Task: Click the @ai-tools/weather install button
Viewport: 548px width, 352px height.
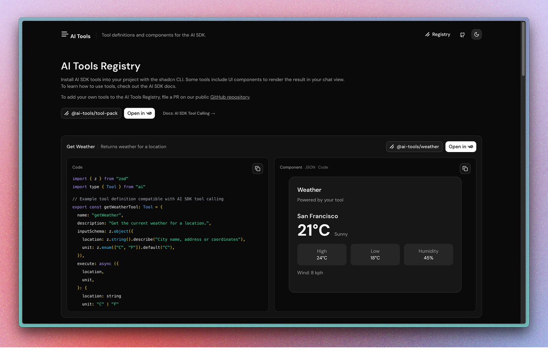Action: point(414,147)
